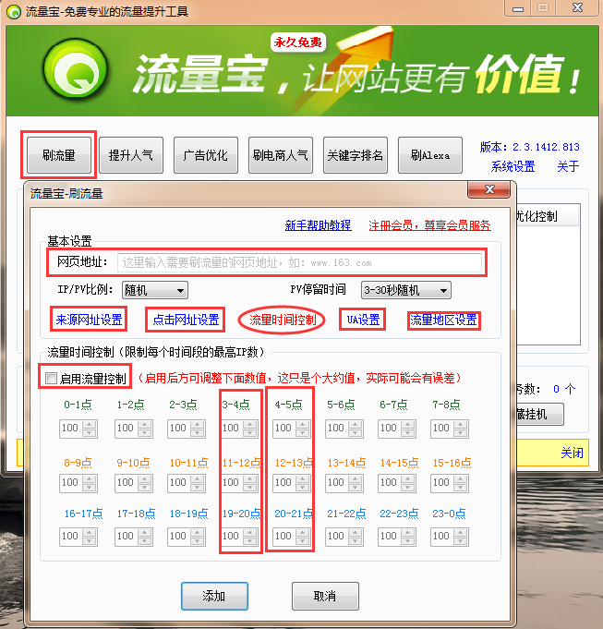Viewport: 603px width, 629px height.
Task: Decrease the 9-10点 spinner value
Action: pyautogui.click(x=145, y=487)
